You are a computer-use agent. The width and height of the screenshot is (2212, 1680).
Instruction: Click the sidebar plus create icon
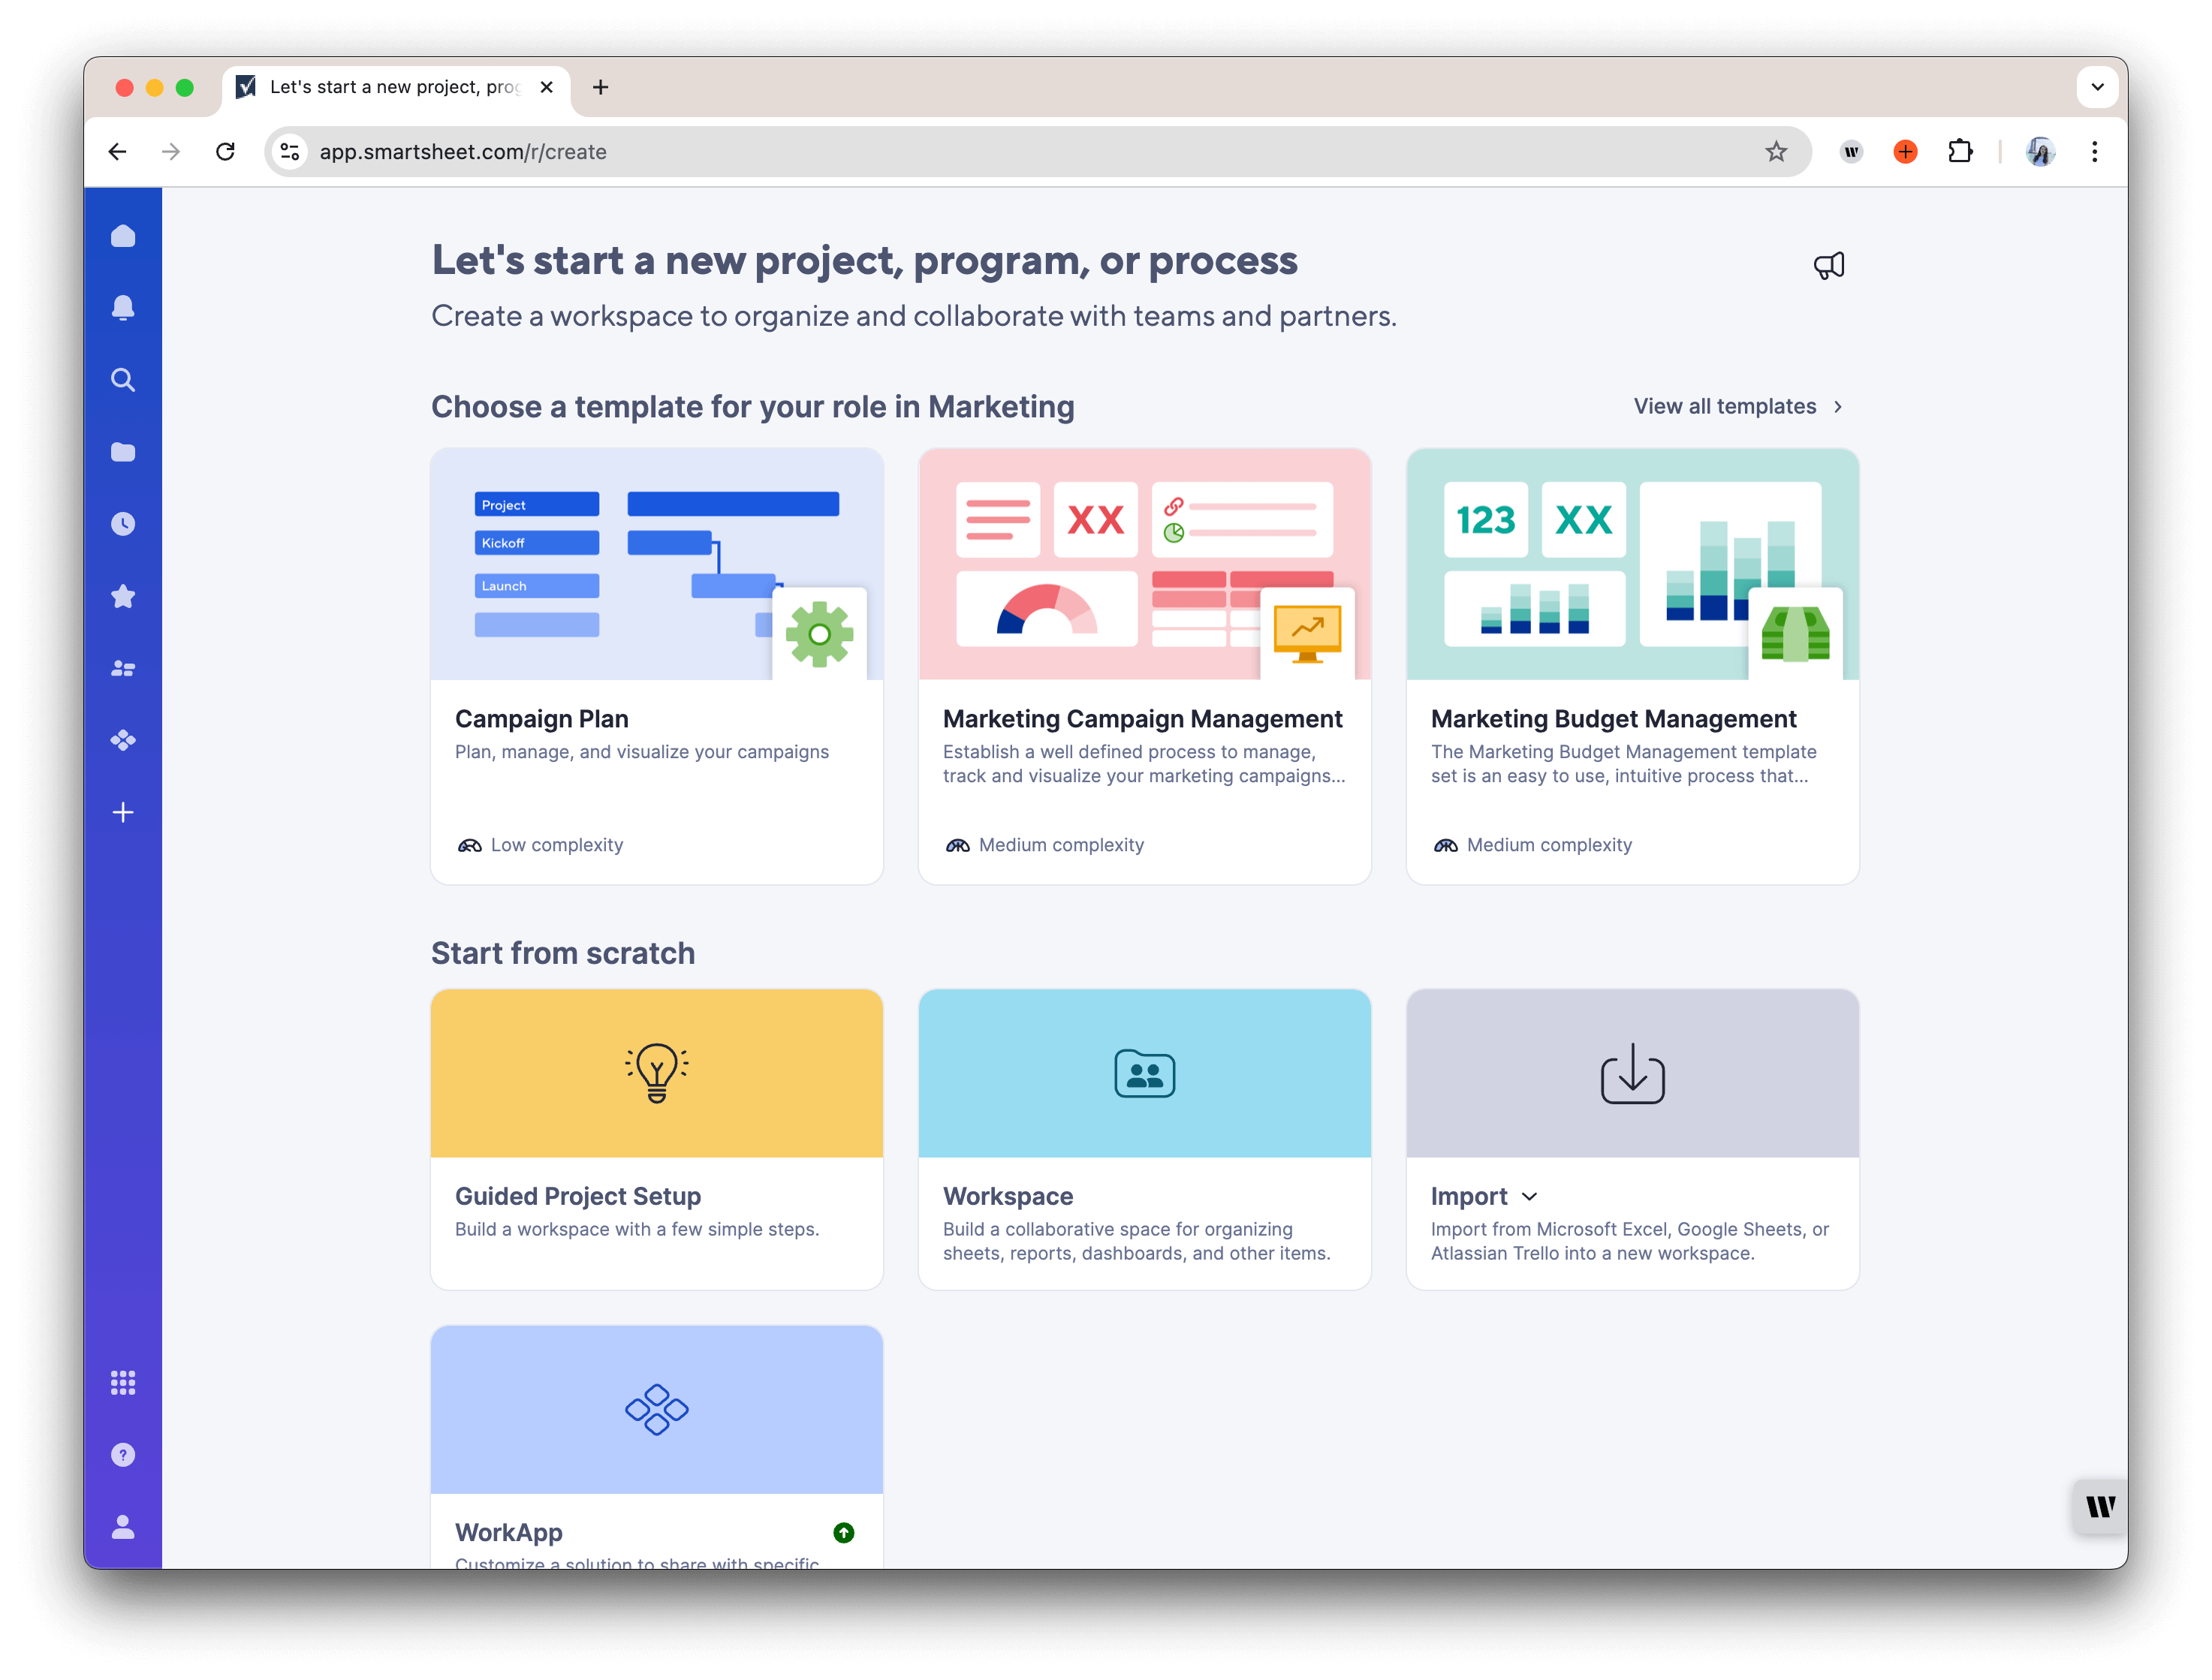[123, 812]
